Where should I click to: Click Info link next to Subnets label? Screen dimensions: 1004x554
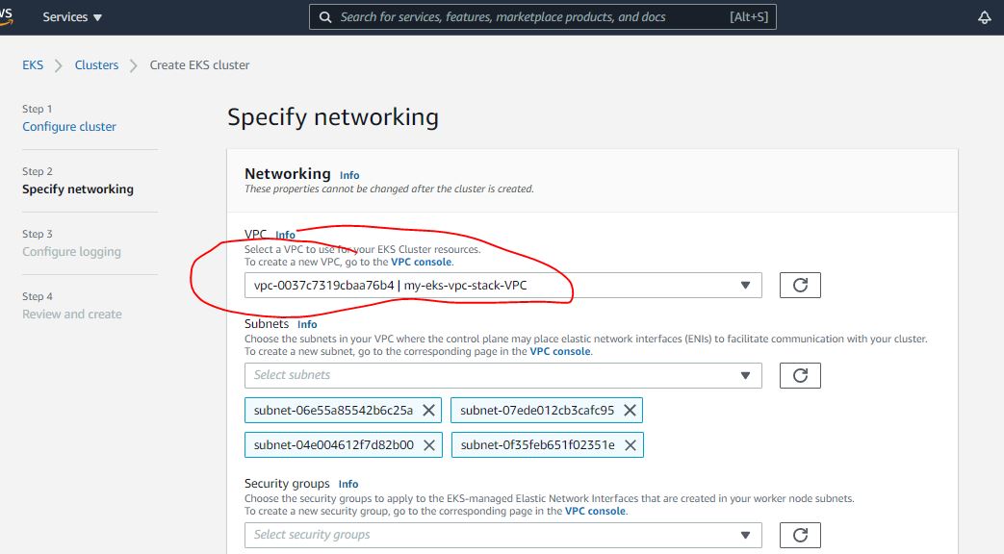tap(307, 325)
